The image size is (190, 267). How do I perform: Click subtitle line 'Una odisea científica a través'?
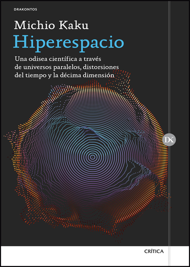point(58,59)
